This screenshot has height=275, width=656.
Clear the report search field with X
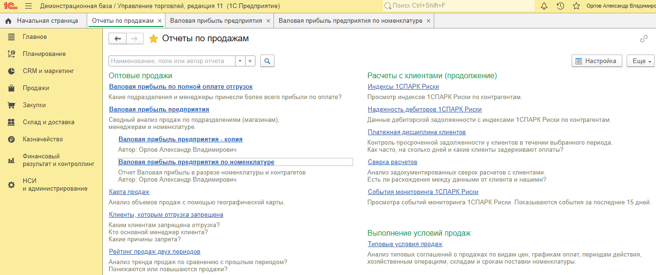[x=250, y=61]
